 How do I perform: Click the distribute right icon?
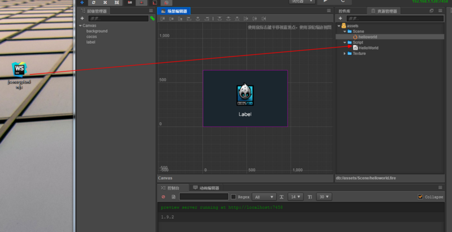tap(263, 19)
